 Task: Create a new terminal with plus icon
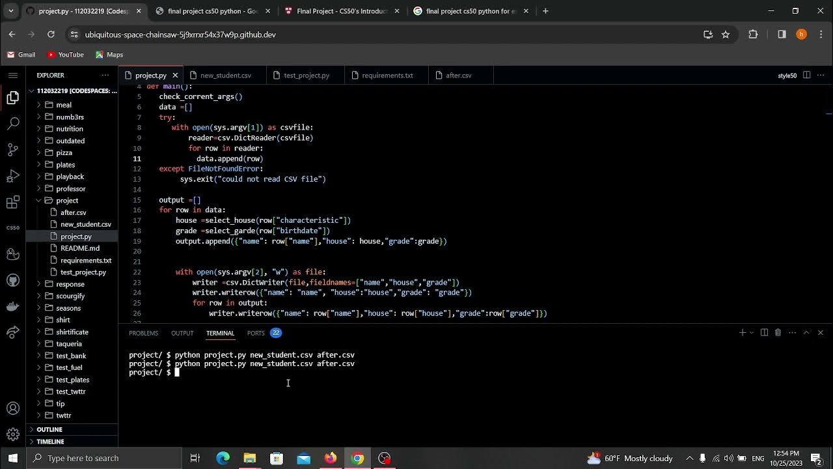click(x=742, y=332)
